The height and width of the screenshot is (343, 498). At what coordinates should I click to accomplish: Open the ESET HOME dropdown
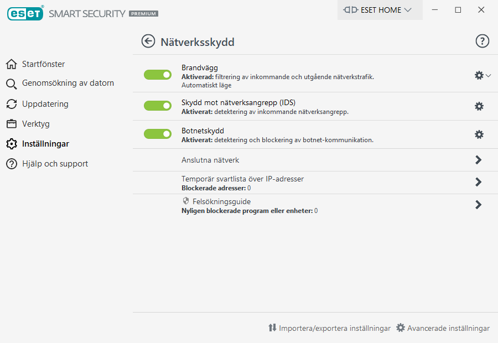[379, 10]
